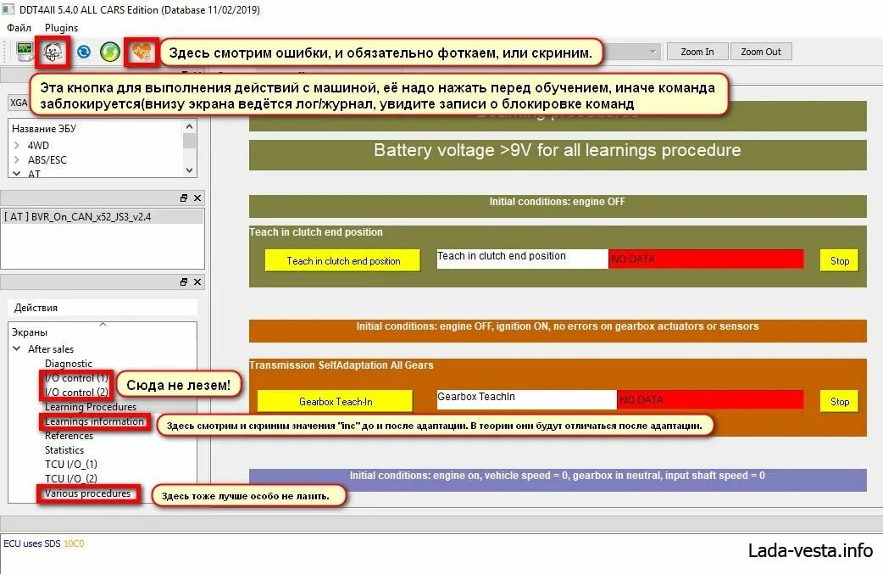This screenshot has width=883, height=574.
Task: Select the ABS/ESC tree item
Action: click(x=47, y=160)
